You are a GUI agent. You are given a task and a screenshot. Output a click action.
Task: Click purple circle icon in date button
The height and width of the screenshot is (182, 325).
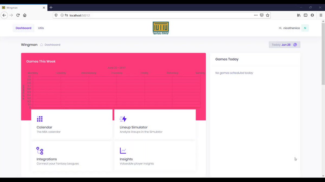[295, 45]
